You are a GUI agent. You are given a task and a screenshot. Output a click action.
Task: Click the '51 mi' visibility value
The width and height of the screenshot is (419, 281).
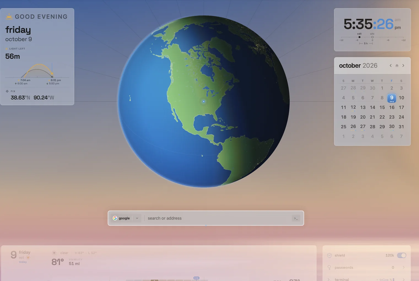(74, 264)
